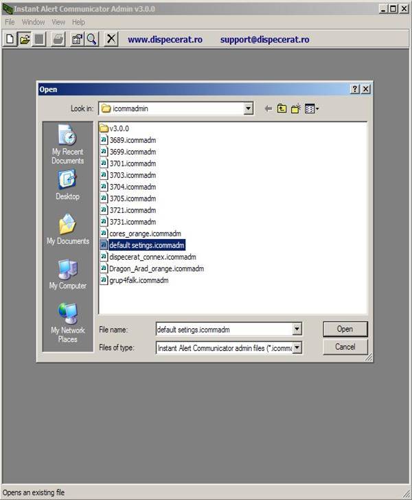The image size is (412, 500).
Task: Close the Open dialog with its X
Action: click(x=366, y=89)
